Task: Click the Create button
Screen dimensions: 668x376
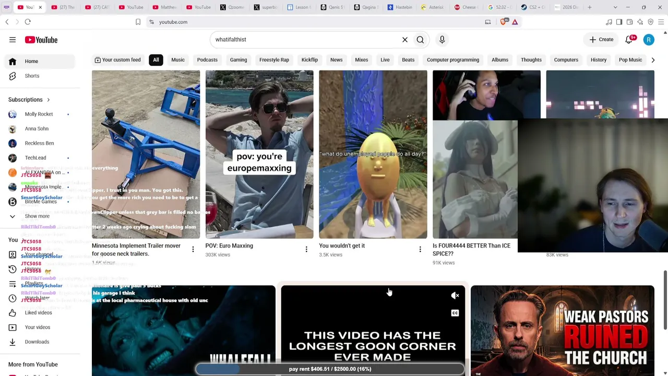Action: pos(601,40)
